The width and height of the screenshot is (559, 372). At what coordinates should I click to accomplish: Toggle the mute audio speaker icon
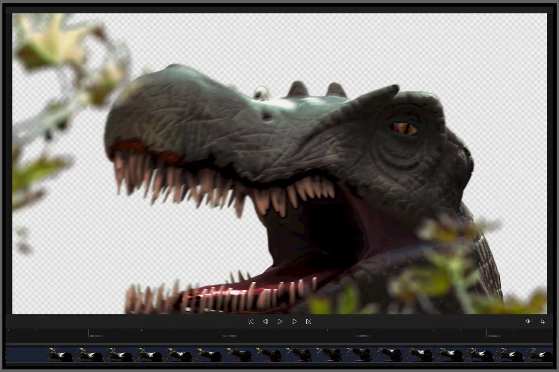coord(528,321)
